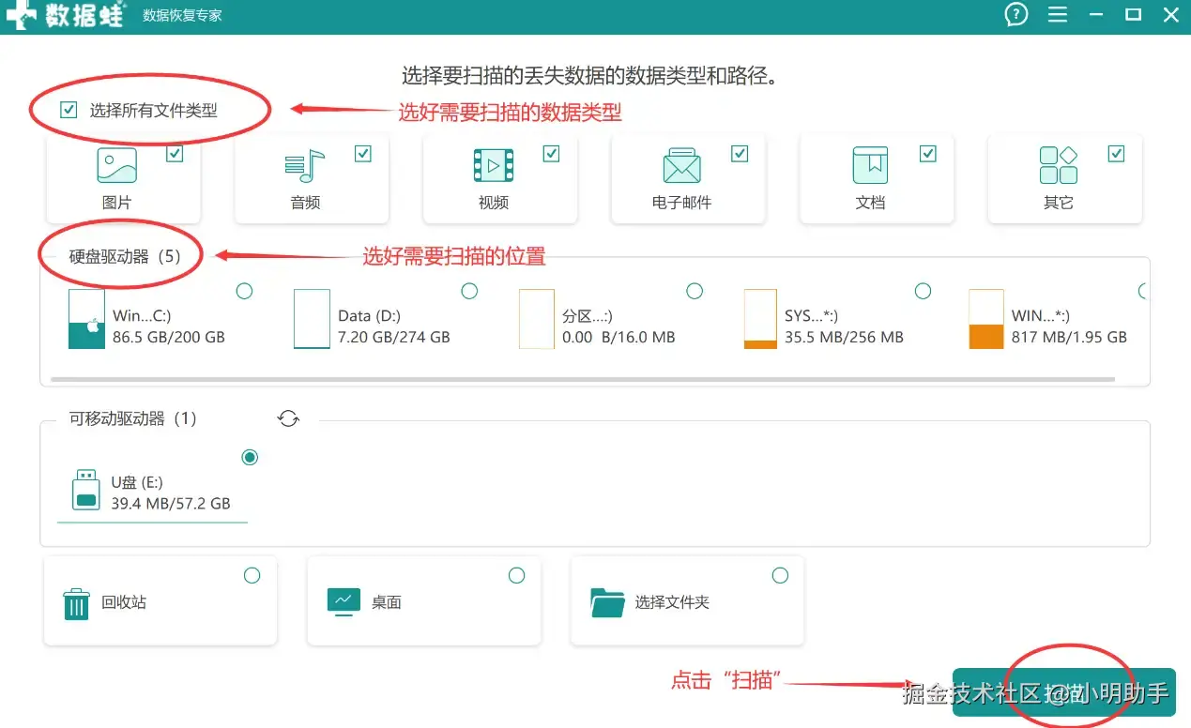Click the 35.5 MB/256 MB size text
Viewport: 1191px width, 728px height.
tap(844, 337)
